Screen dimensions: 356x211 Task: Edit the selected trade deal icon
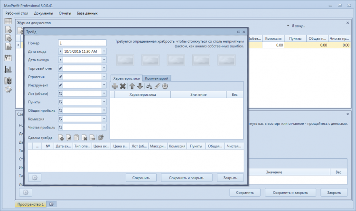pos(68,138)
